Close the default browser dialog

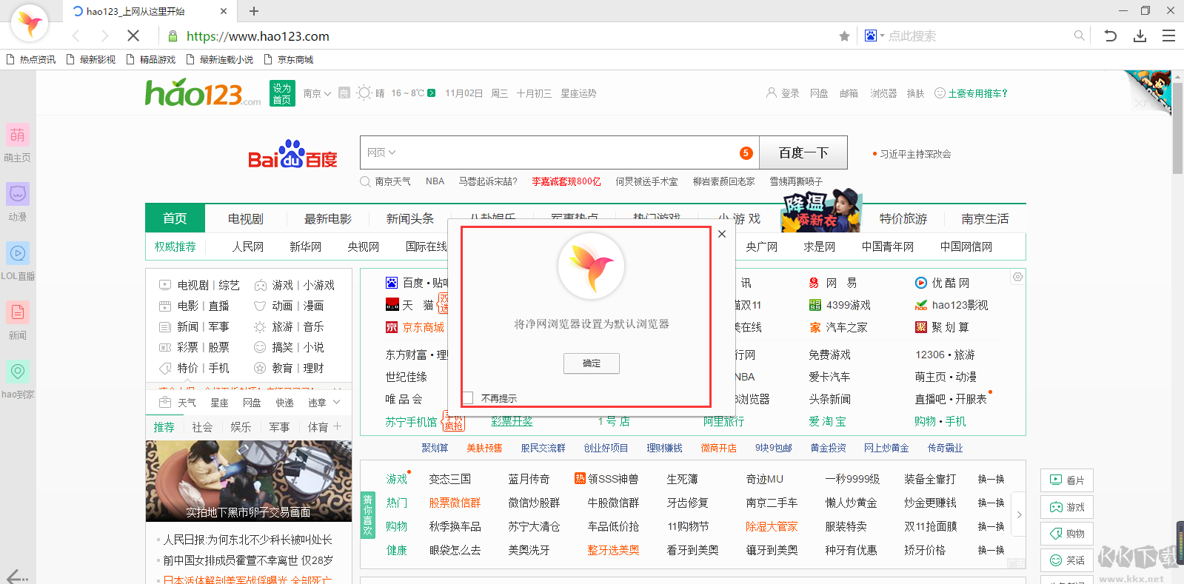[722, 234]
